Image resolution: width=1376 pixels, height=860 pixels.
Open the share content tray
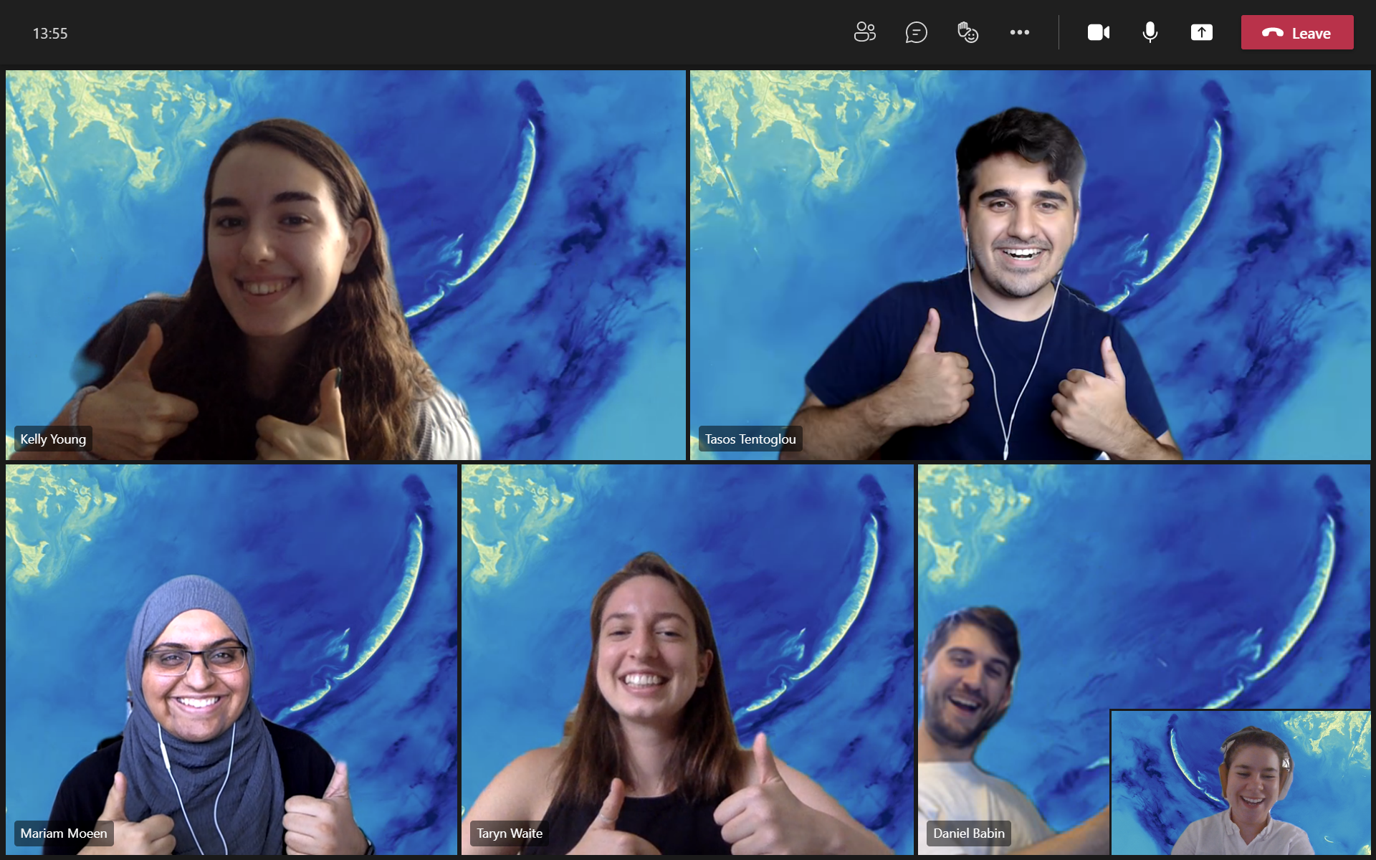1201,32
